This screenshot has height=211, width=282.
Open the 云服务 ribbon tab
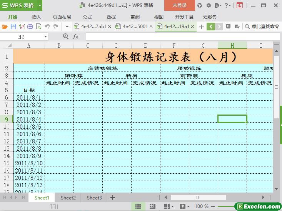pos(210,17)
